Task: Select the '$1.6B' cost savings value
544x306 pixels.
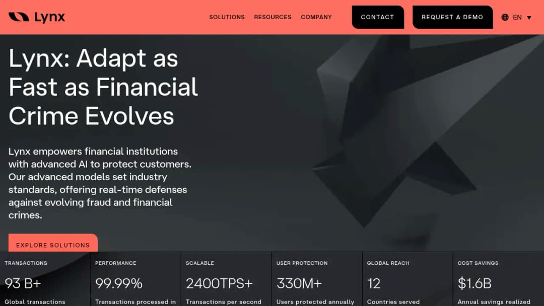Action: [x=474, y=283]
